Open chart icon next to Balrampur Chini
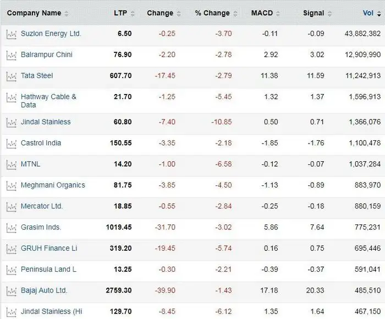This screenshot has height=319, width=385. pyautogui.click(x=11, y=55)
